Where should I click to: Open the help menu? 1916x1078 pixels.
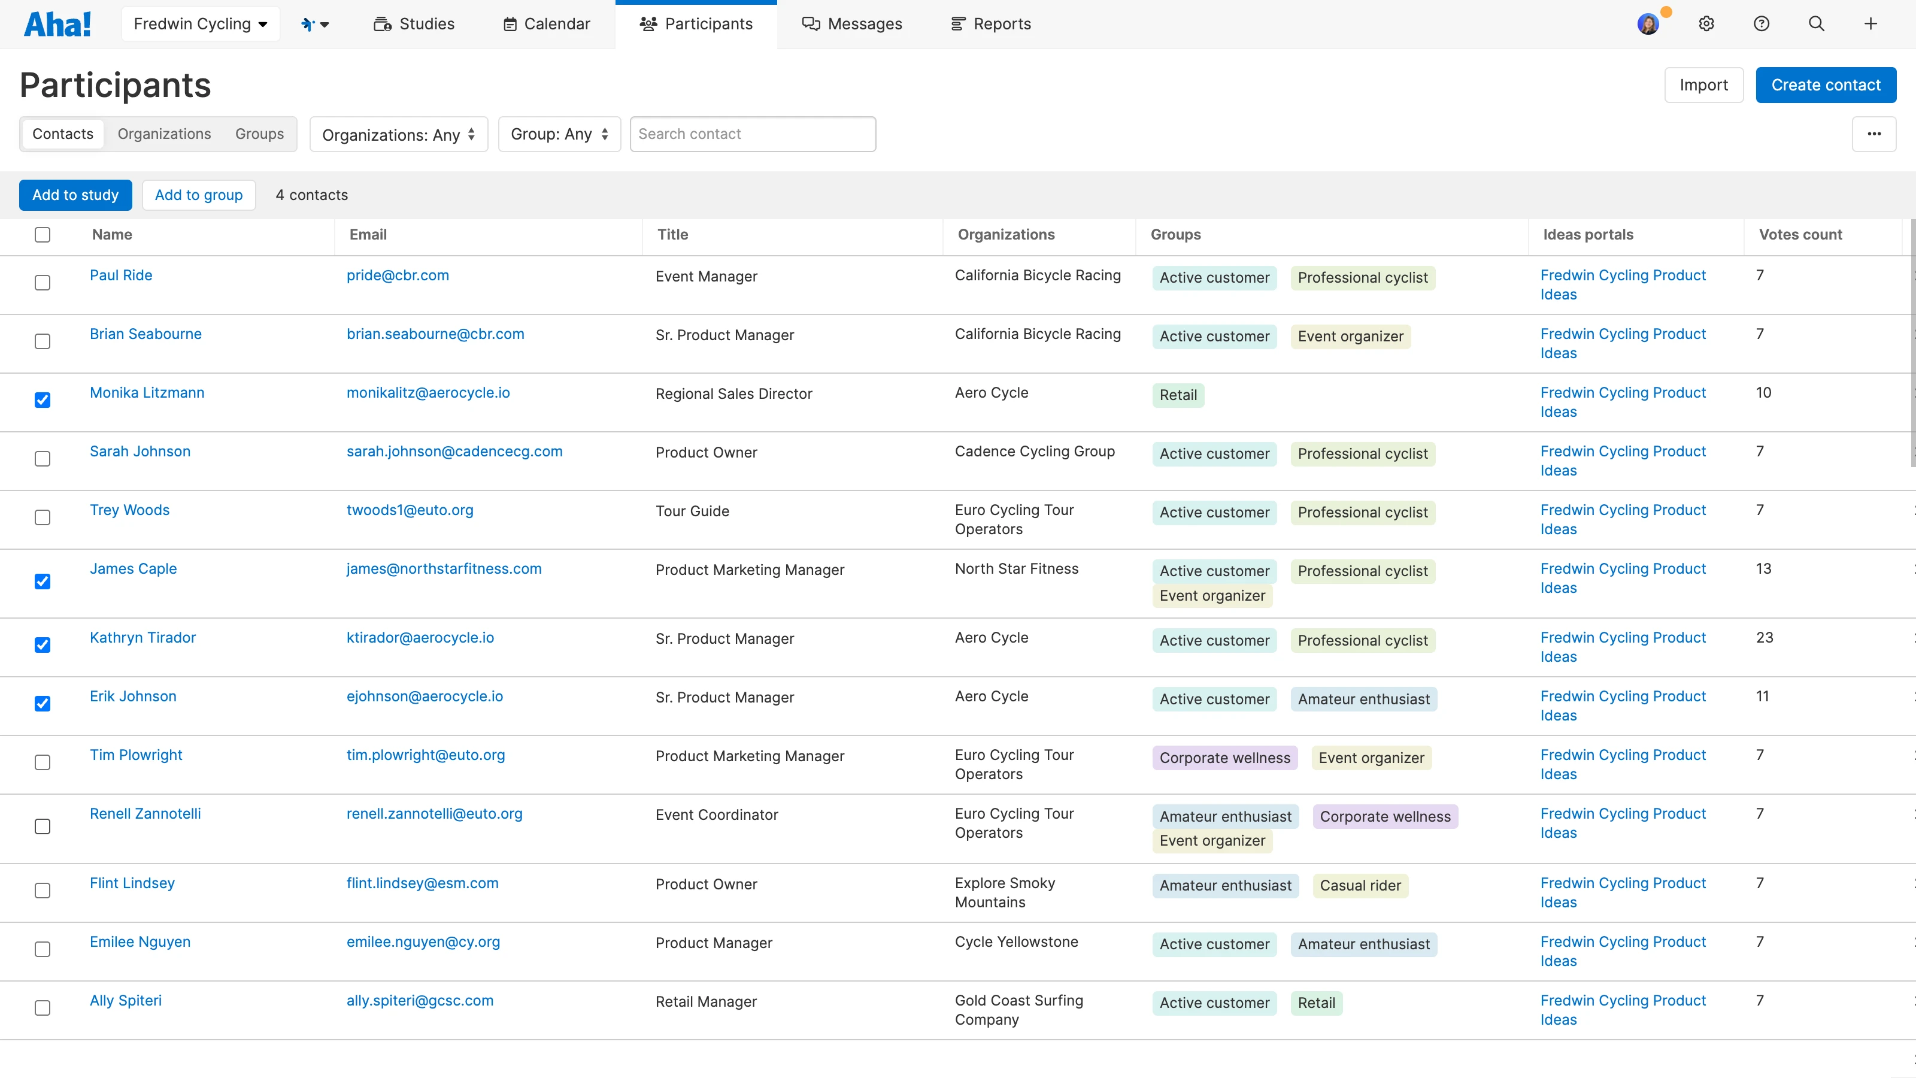tap(1762, 23)
